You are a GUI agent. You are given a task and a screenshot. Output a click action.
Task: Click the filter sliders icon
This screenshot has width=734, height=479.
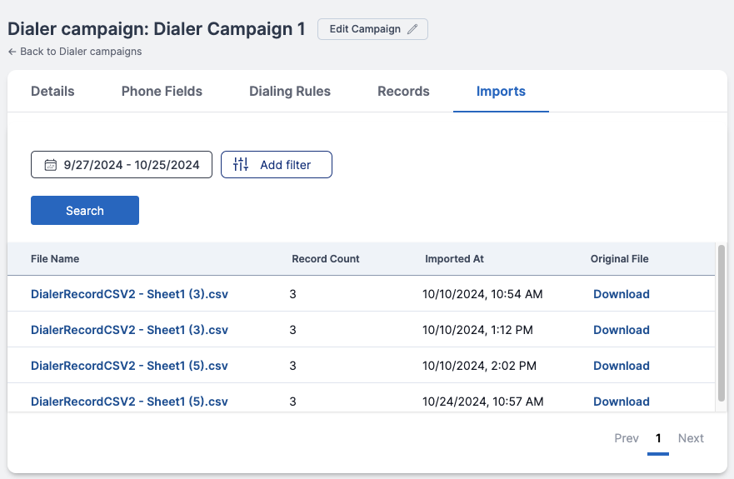(x=241, y=165)
